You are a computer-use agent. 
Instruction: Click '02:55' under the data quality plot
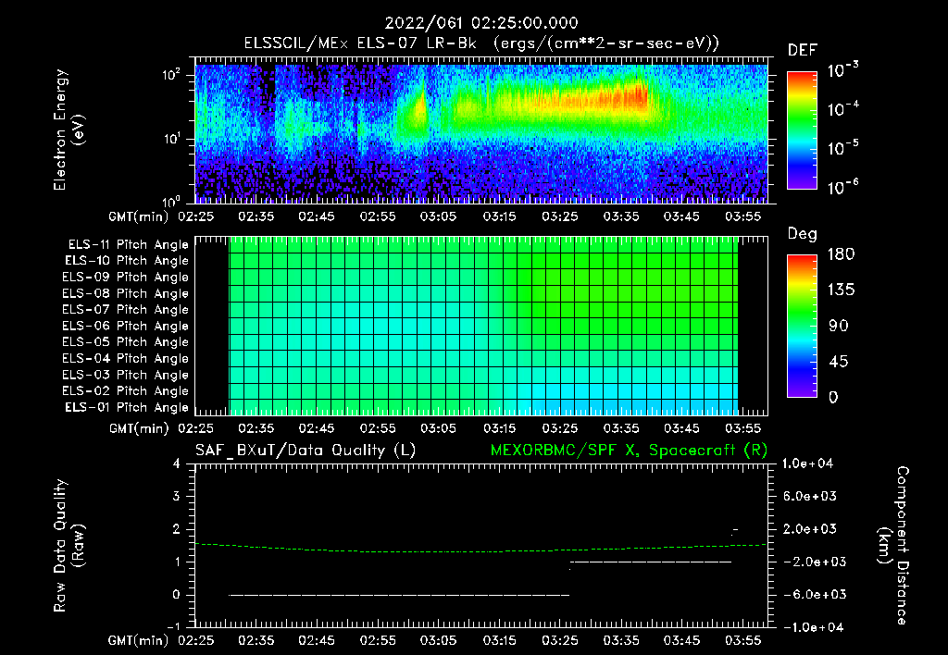click(x=378, y=640)
